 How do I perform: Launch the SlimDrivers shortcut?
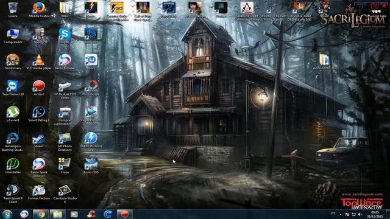pyautogui.click(x=13, y=62)
